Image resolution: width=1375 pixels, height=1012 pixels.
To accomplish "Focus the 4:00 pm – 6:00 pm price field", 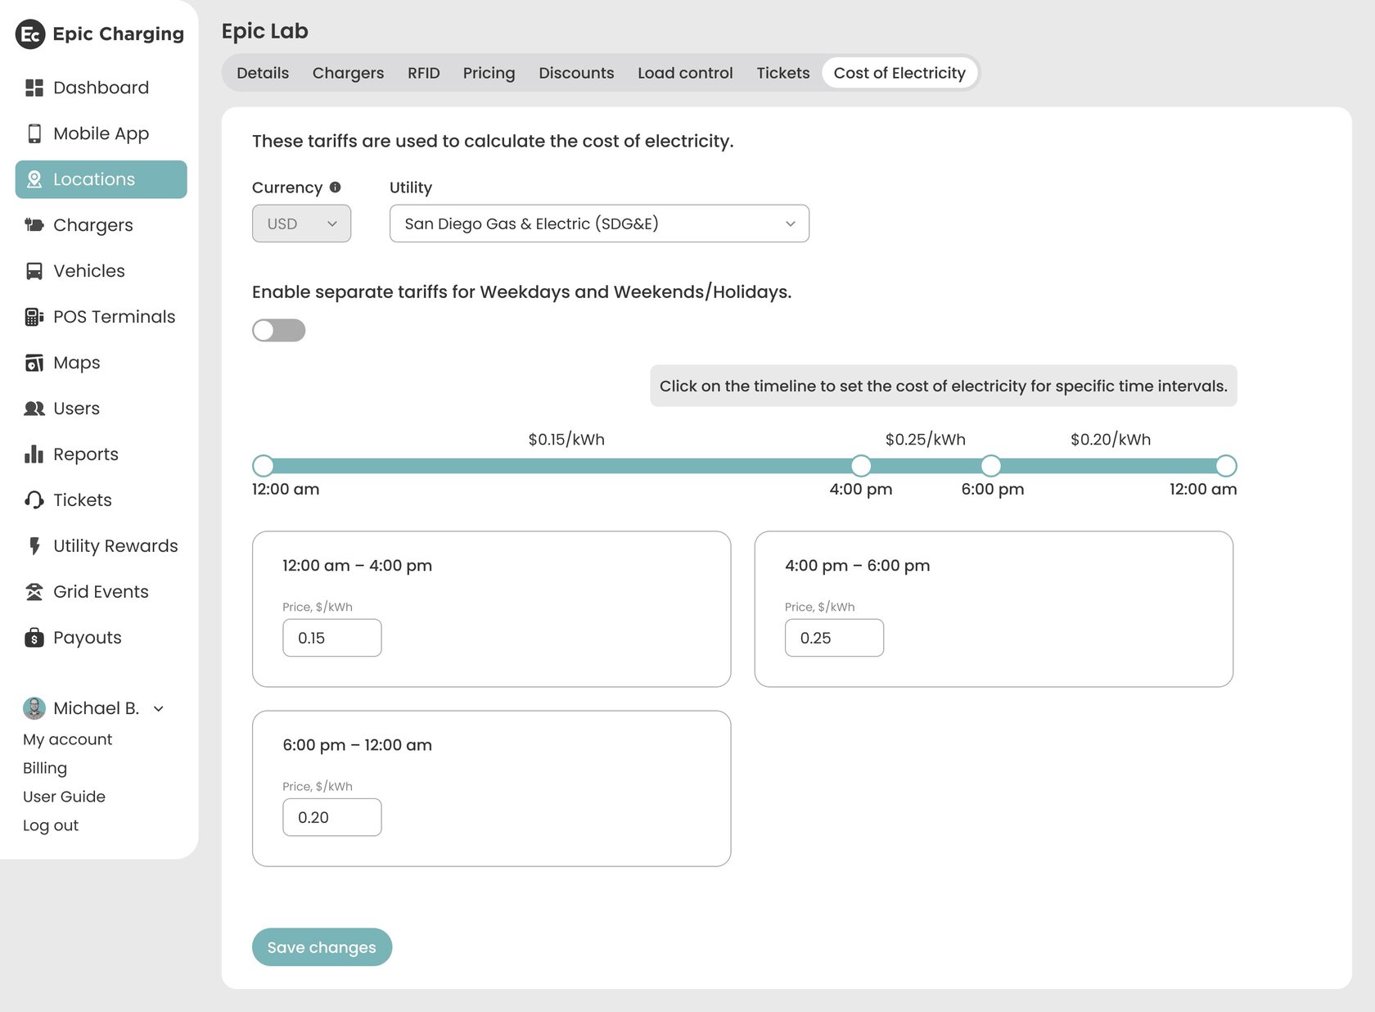I will click(x=834, y=638).
